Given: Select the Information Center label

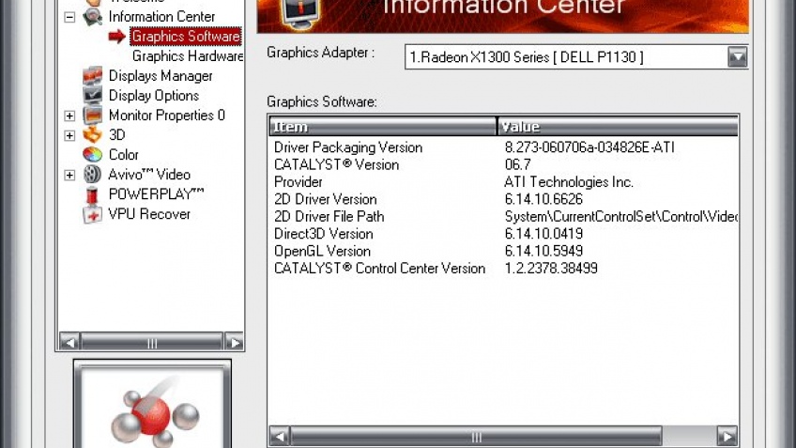Looking at the screenshot, I should tap(161, 17).
